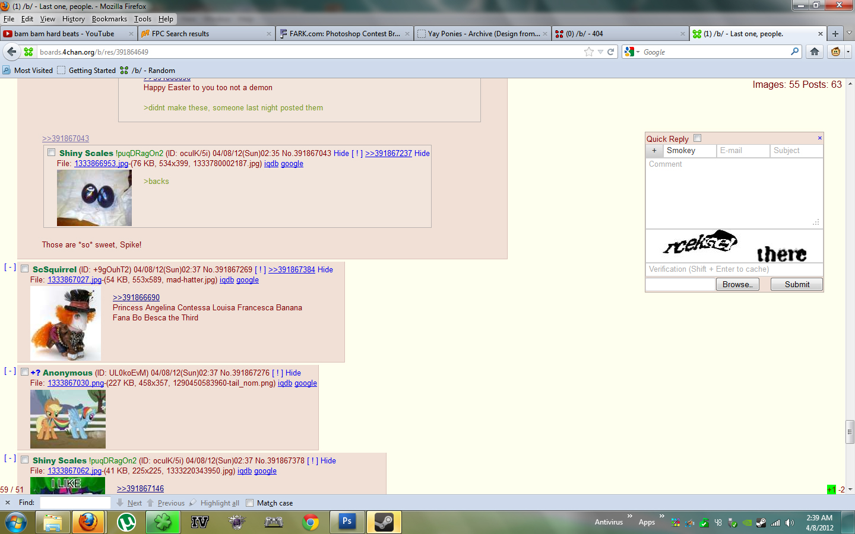Image resolution: width=855 pixels, height=534 pixels.
Task: Open the Firefox home page button
Action: [815, 52]
